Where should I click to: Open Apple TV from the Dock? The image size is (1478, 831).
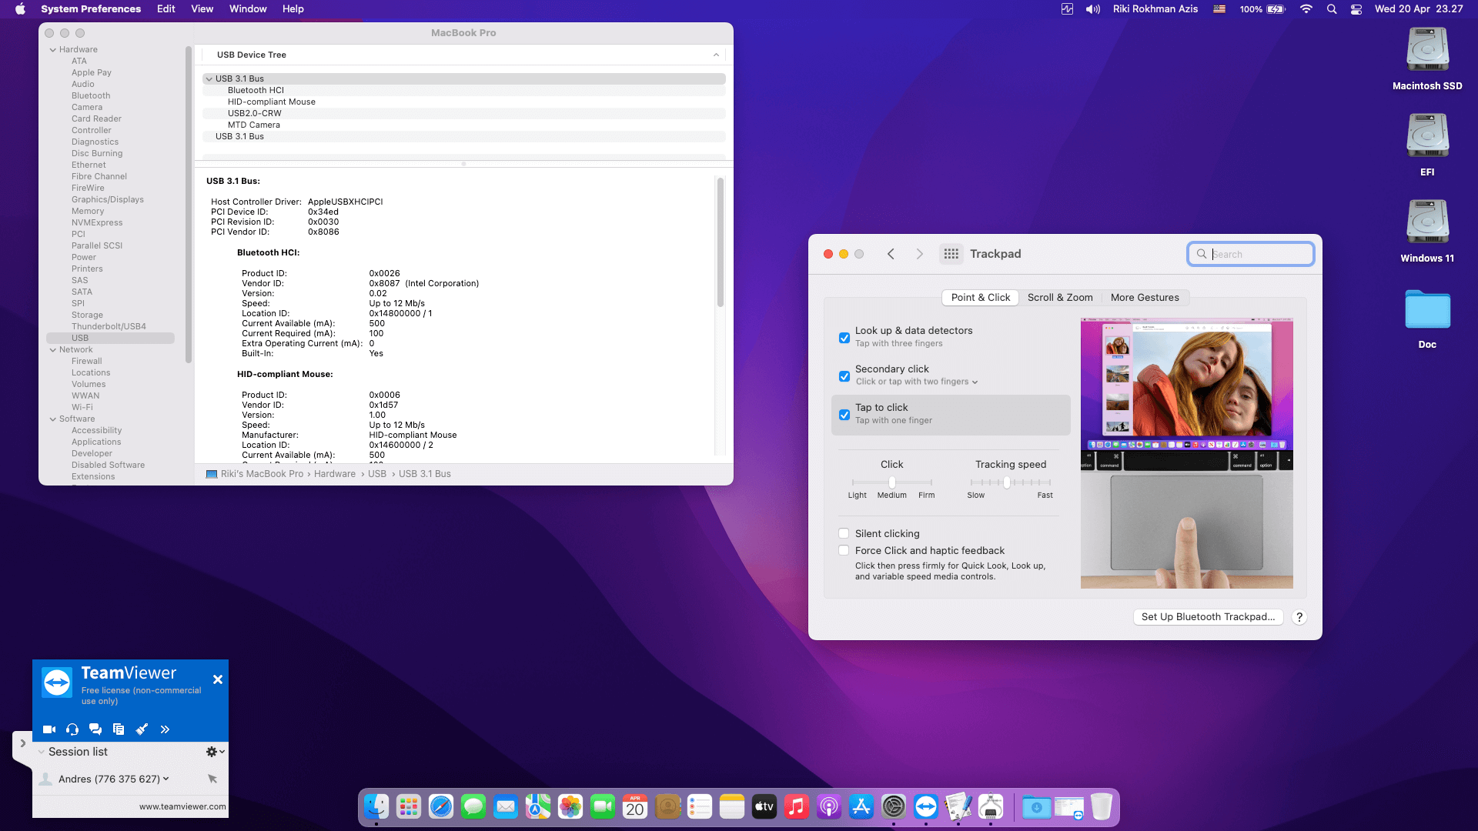pos(764,806)
